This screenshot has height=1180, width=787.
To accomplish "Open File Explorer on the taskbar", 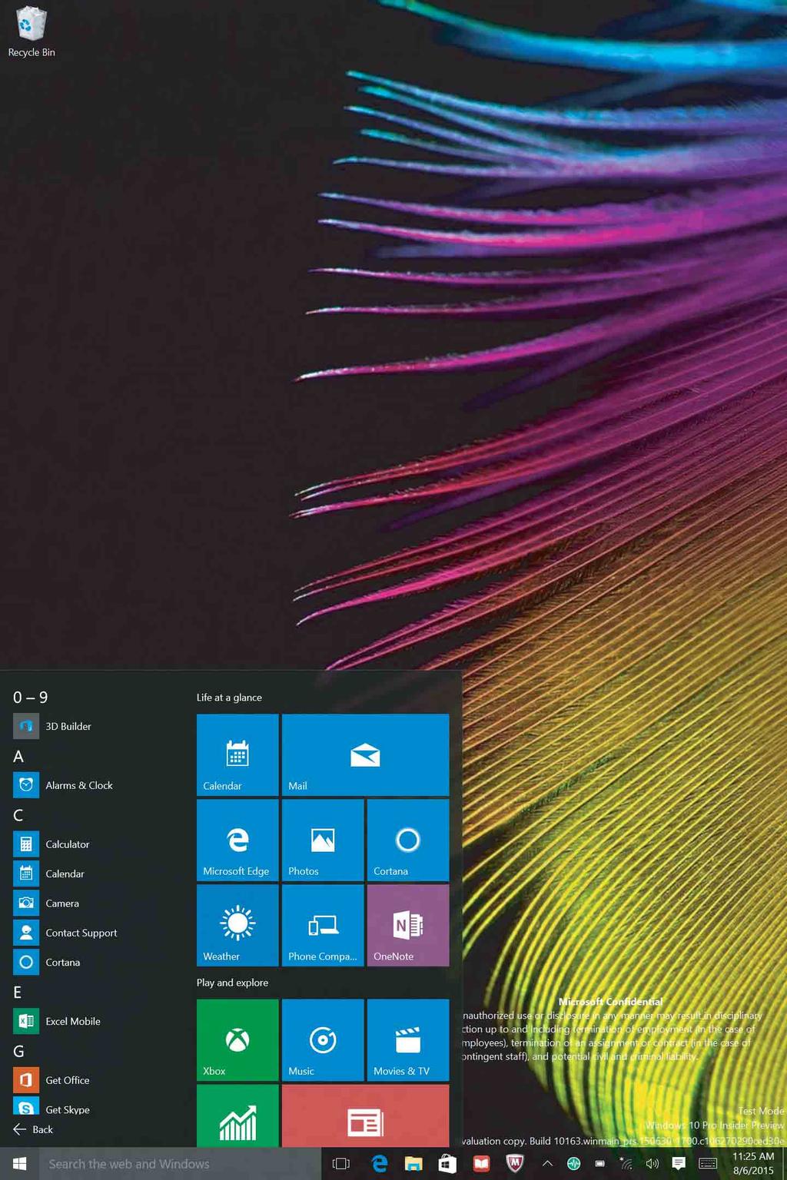I will (413, 1164).
